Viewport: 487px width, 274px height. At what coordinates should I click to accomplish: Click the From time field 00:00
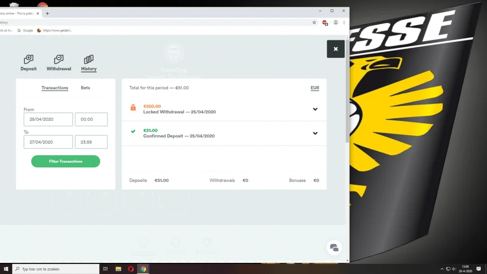tap(92, 119)
